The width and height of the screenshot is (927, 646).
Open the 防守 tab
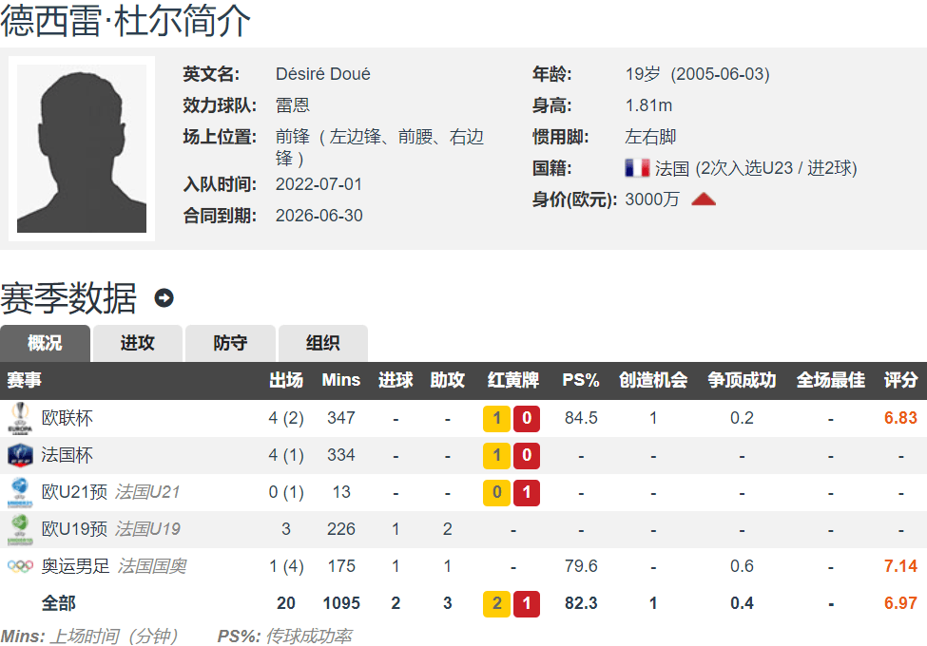[230, 343]
